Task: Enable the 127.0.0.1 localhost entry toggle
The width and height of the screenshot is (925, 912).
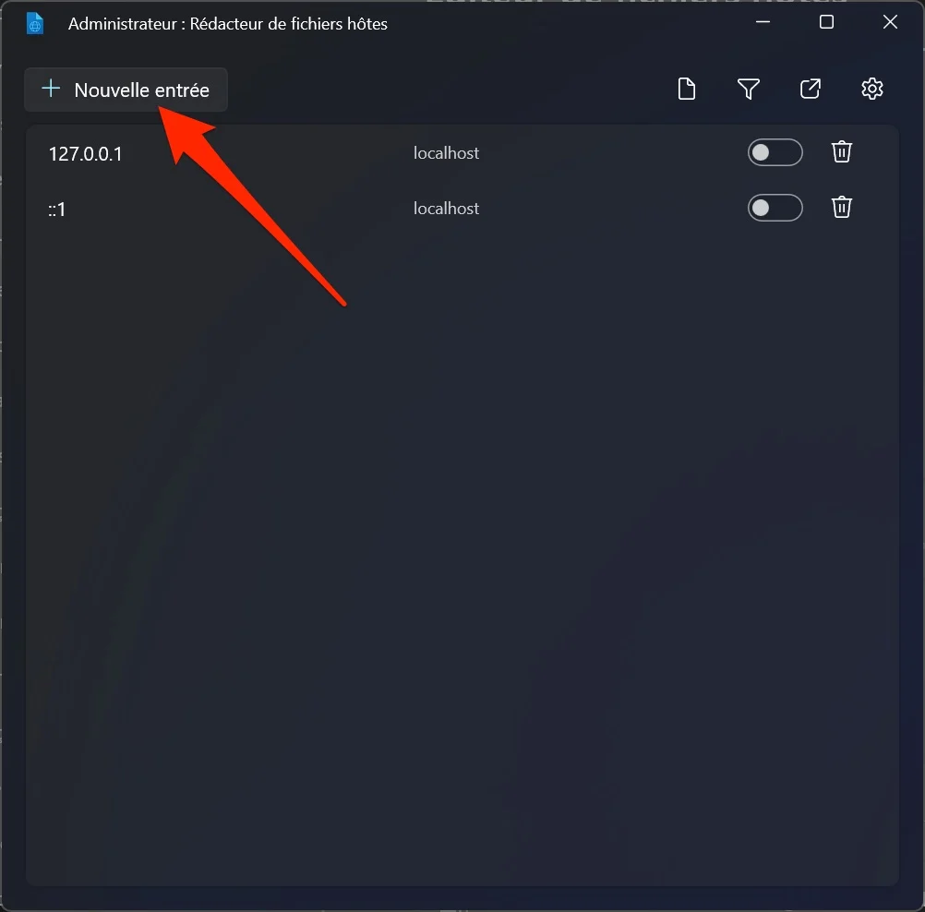Action: pos(775,153)
